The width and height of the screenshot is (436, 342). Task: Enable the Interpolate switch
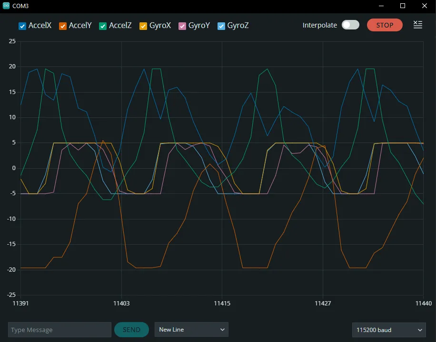tap(350, 25)
